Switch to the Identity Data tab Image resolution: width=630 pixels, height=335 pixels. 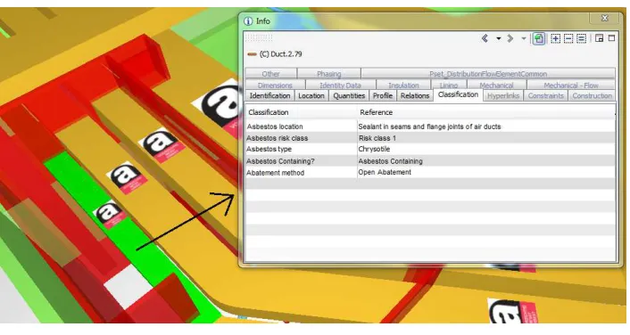click(x=340, y=85)
